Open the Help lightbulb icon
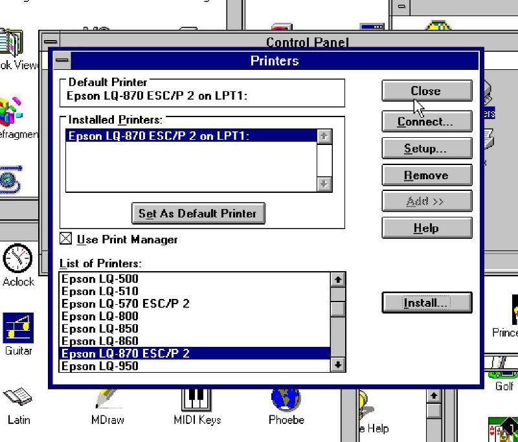The image size is (518, 442). [365, 406]
